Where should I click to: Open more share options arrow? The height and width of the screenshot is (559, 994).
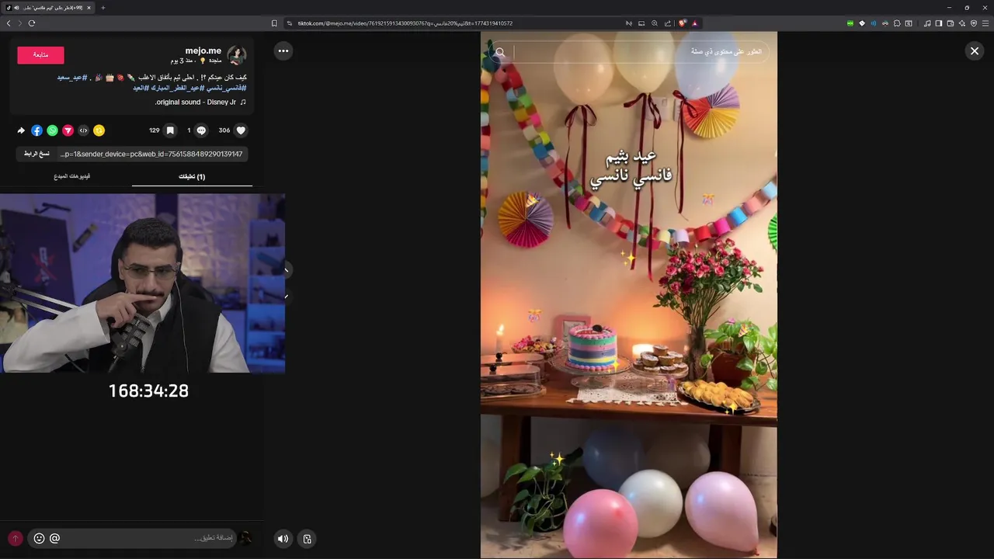(21, 130)
